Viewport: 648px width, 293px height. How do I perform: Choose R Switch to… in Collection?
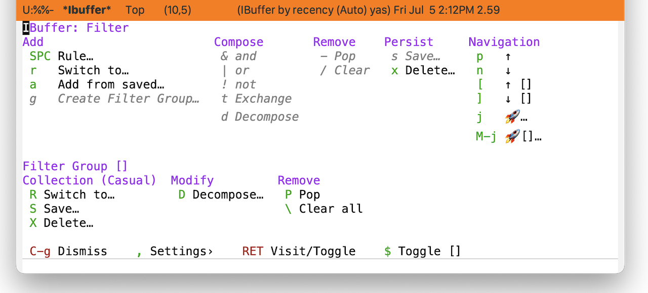tap(72, 194)
